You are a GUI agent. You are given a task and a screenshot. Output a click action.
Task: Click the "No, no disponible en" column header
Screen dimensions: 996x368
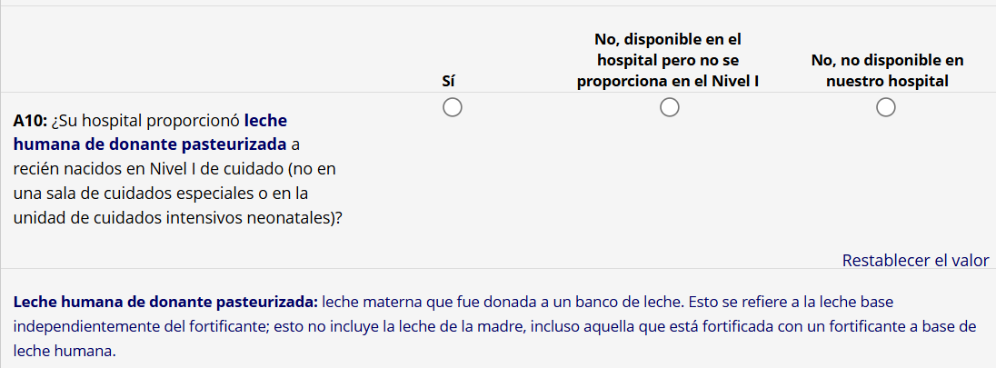887,61
